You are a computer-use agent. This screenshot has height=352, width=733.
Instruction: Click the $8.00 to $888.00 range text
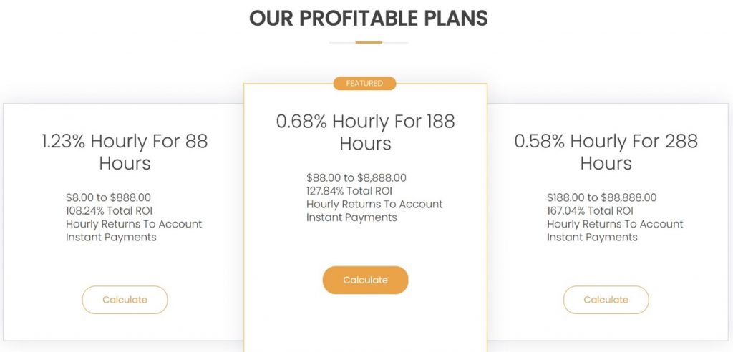(109, 197)
